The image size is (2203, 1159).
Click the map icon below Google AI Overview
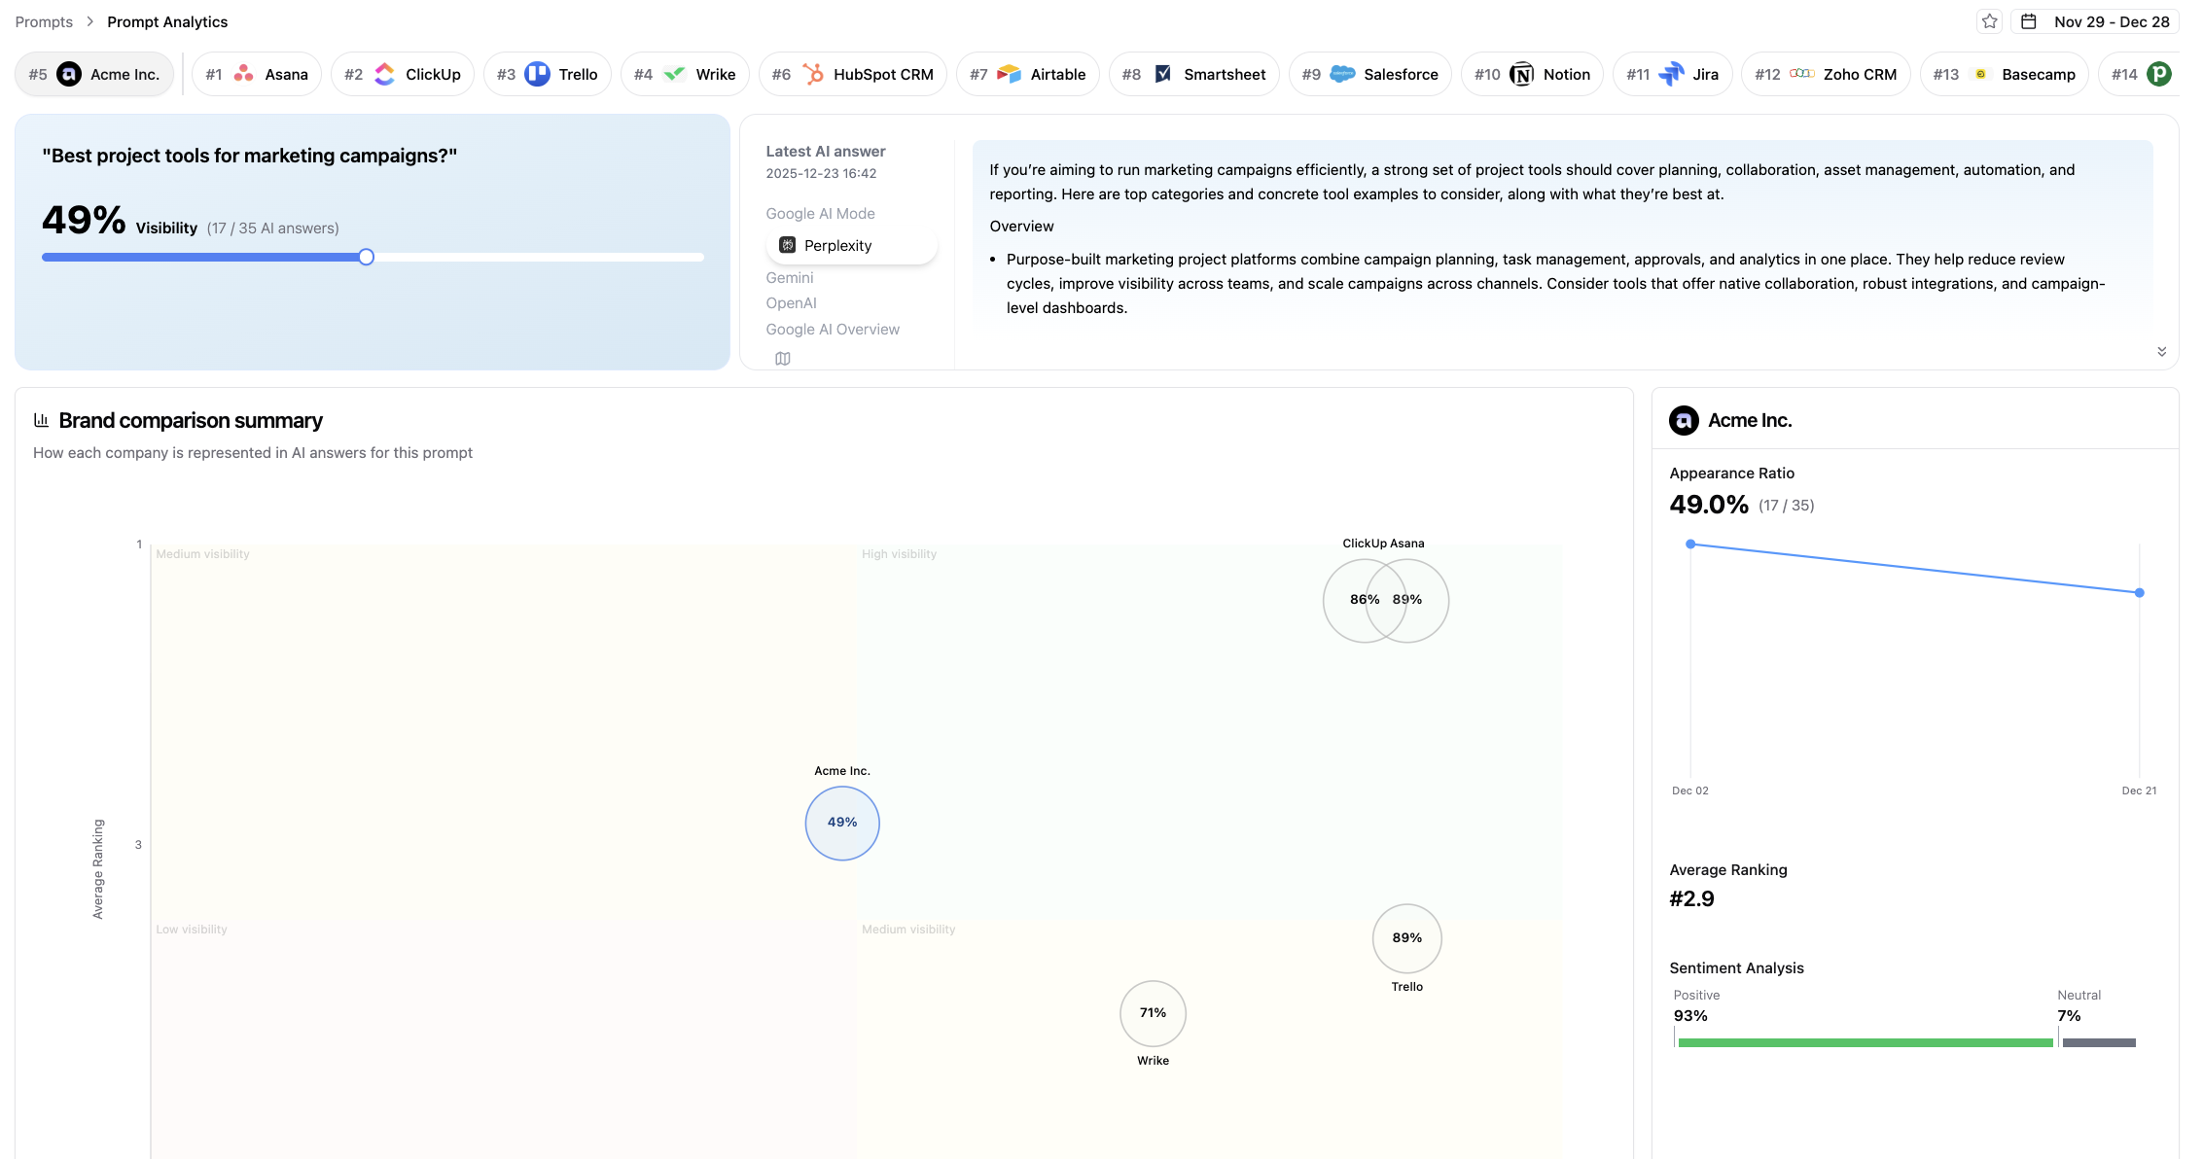tap(783, 359)
